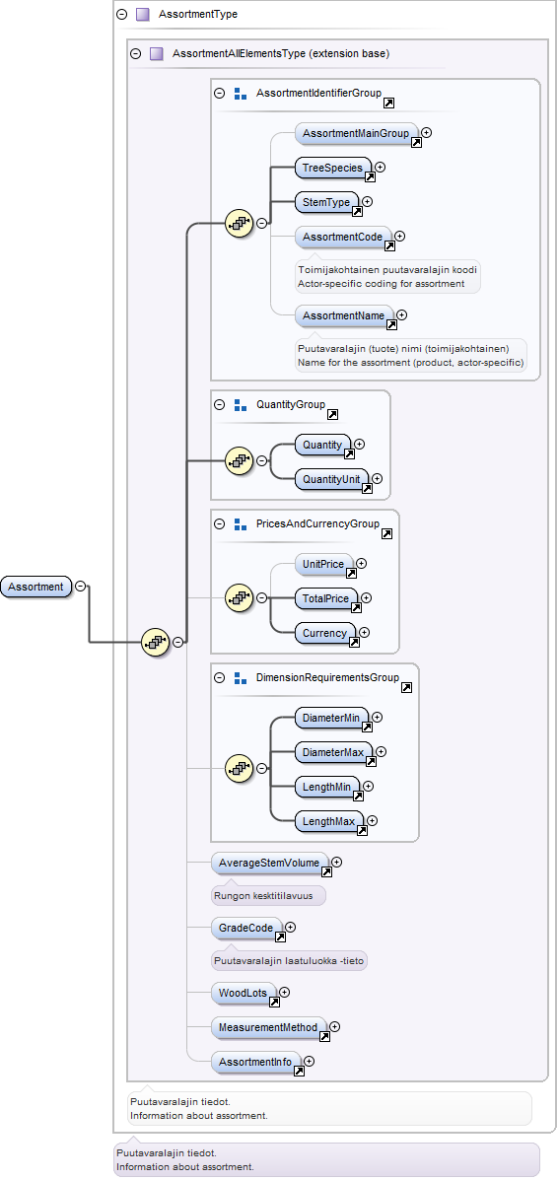Viewport: 558px width, 1180px height.
Task: Click the TotalPrice link arrow icon
Action: tap(356, 608)
